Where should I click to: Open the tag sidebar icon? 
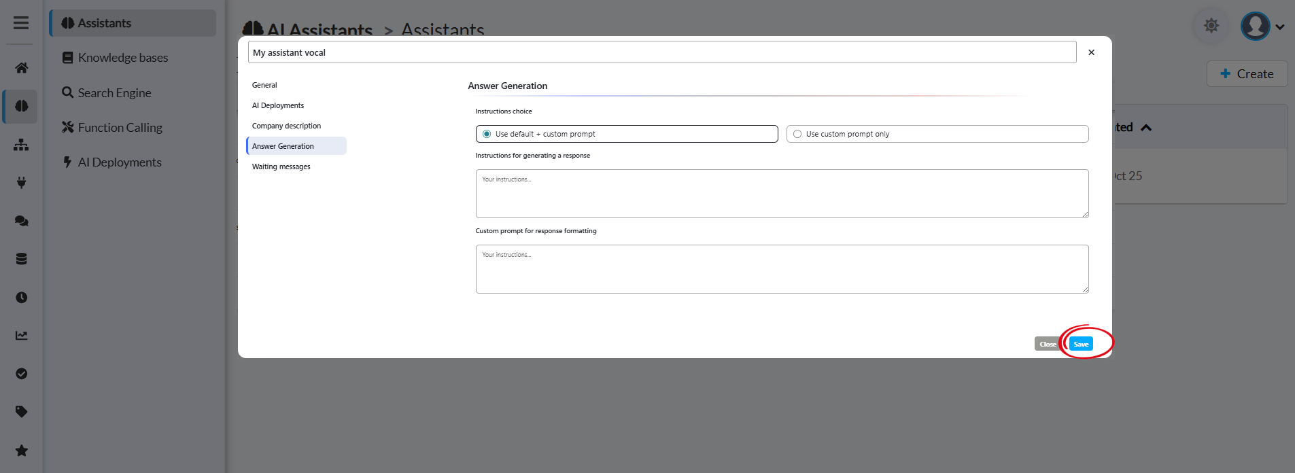(x=21, y=412)
